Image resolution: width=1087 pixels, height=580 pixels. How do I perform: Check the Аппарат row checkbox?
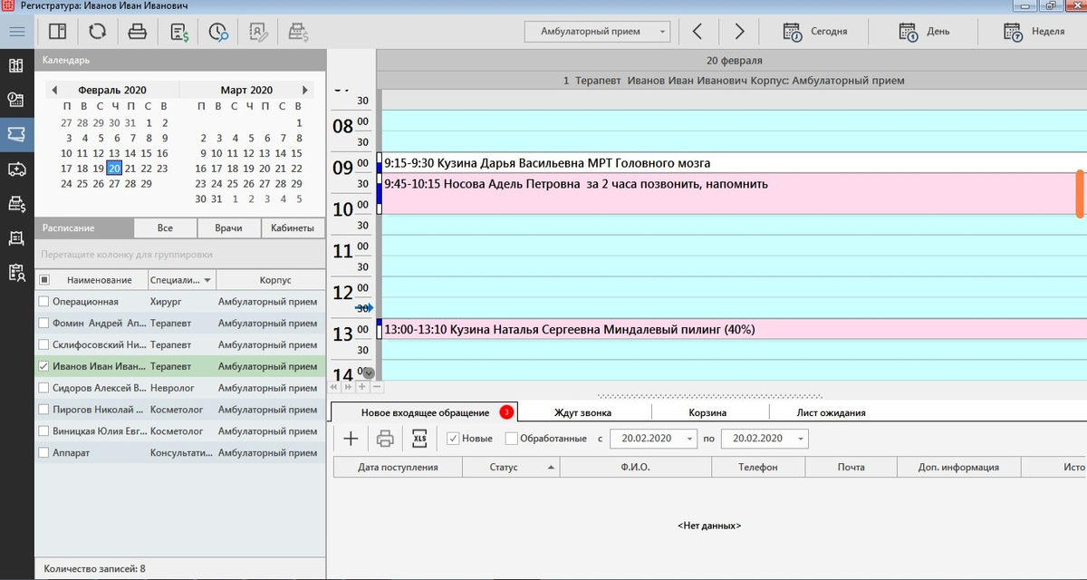click(43, 452)
